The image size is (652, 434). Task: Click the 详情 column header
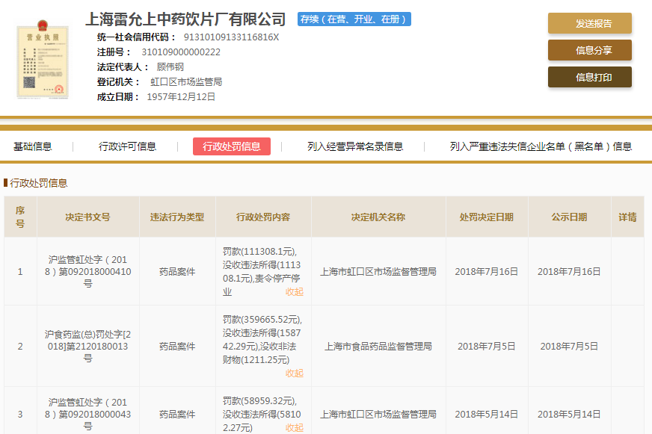click(x=627, y=217)
